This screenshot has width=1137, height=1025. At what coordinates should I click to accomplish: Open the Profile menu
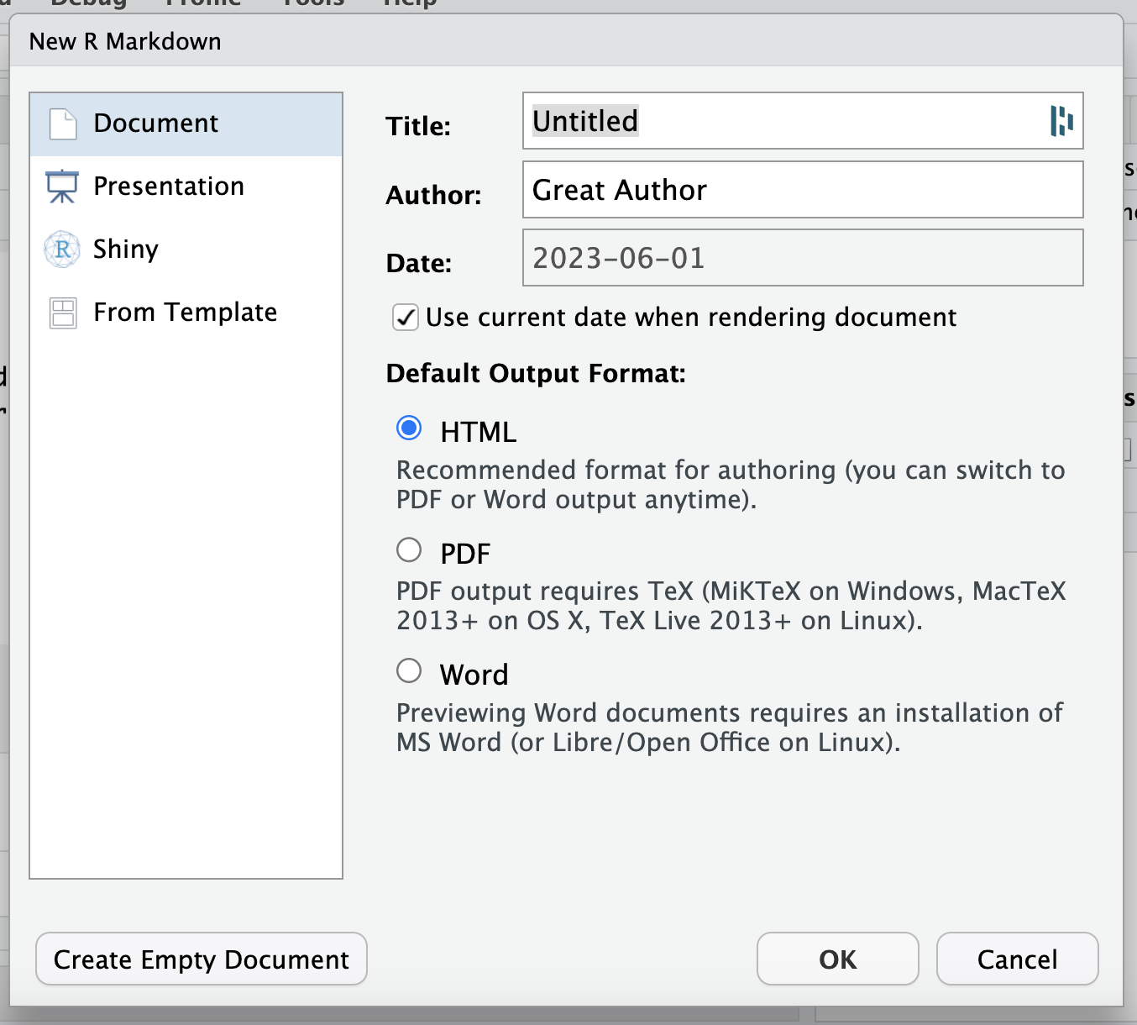[202, 4]
